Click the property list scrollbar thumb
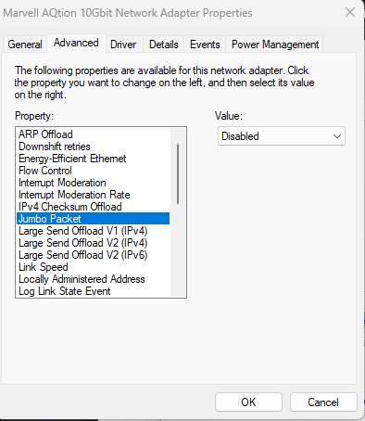The height and width of the screenshot is (421, 365). 178,173
